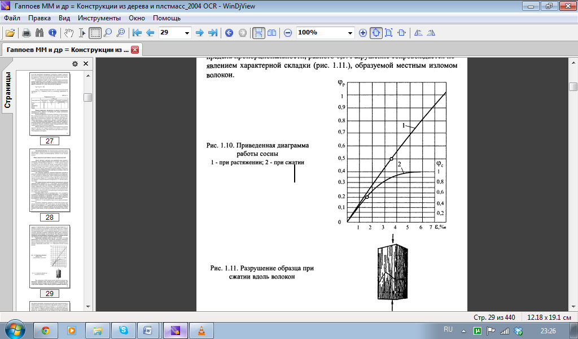Click the Print icon in toolbar

[x=27, y=33]
